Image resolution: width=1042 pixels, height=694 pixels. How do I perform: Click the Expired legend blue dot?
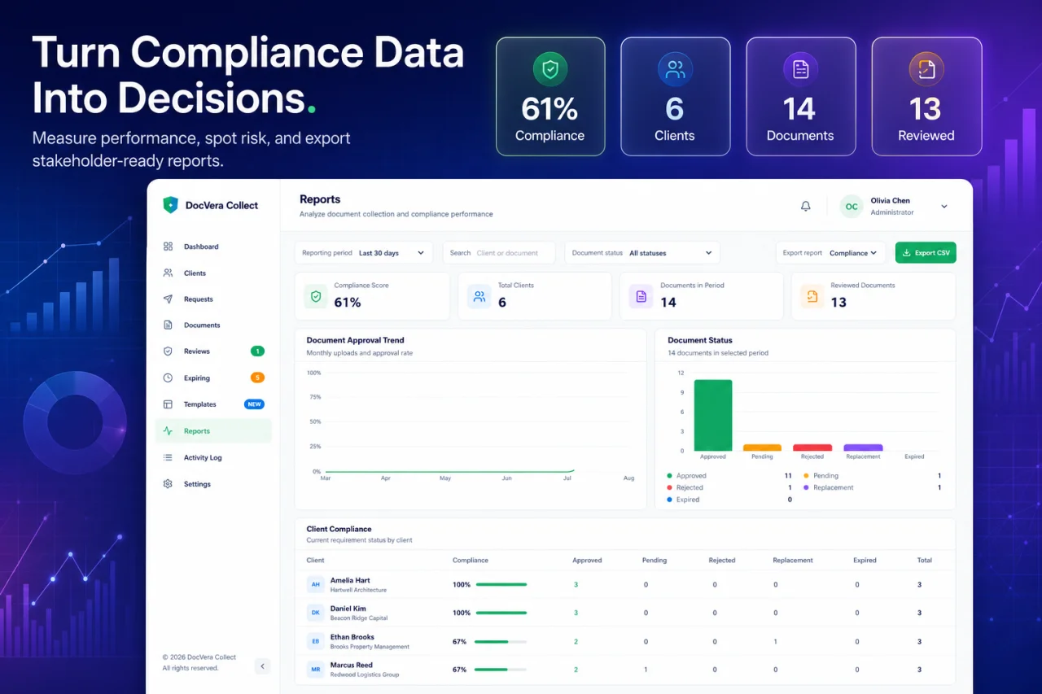pyautogui.click(x=669, y=500)
